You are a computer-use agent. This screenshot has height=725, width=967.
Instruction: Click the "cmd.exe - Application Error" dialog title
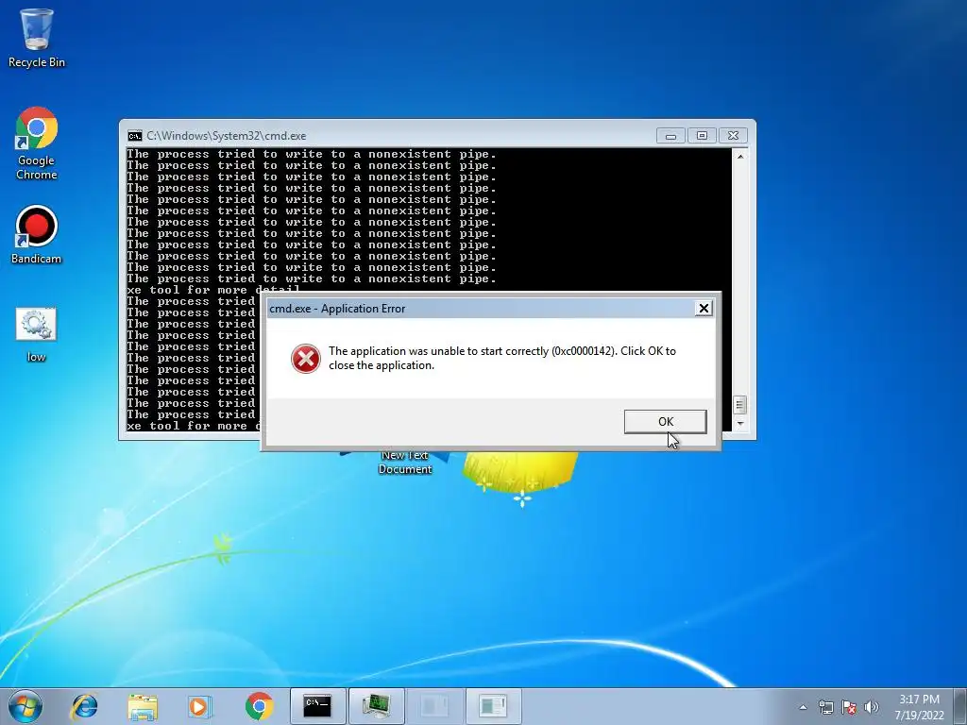pyautogui.click(x=337, y=309)
